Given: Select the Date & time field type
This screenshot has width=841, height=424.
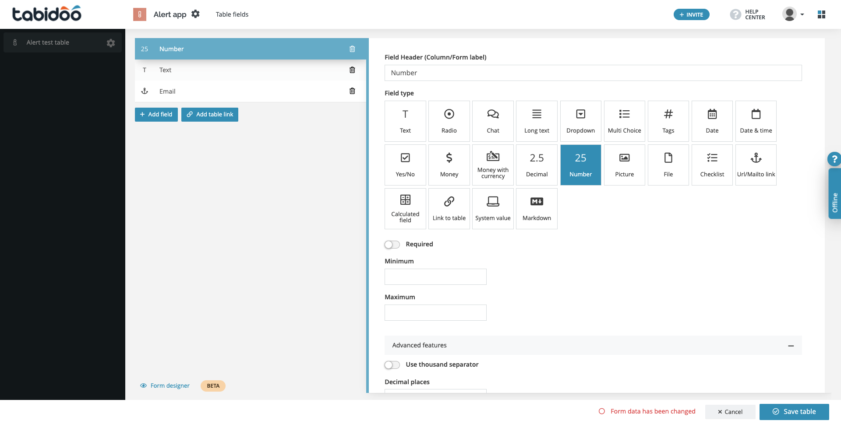Looking at the screenshot, I should [x=756, y=121].
